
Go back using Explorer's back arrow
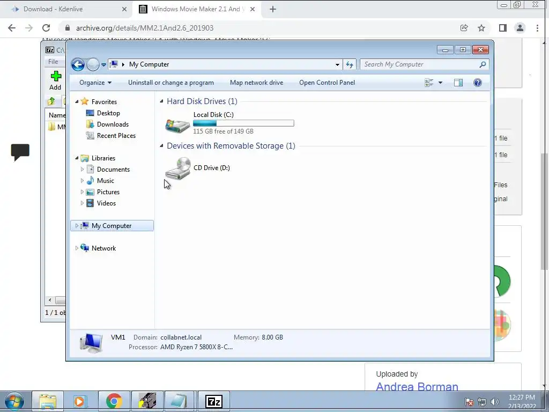coord(78,64)
